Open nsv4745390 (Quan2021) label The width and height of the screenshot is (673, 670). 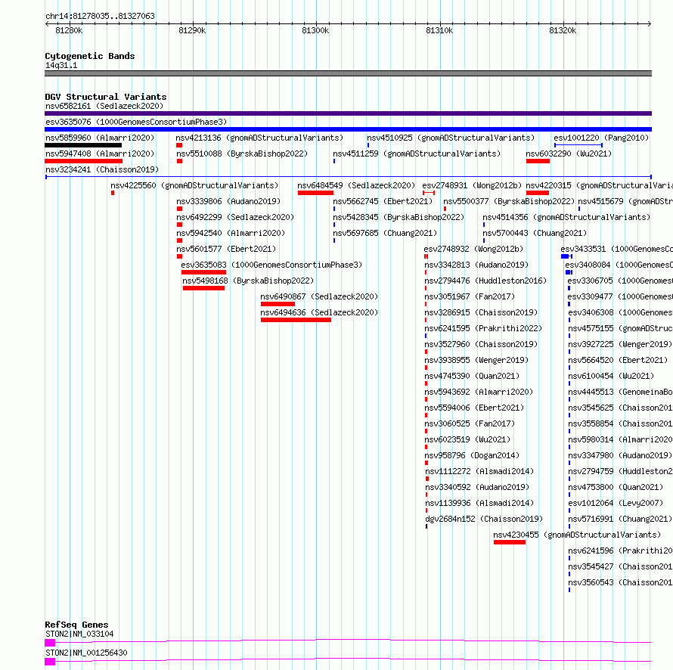pyautogui.click(x=472, y=376)
